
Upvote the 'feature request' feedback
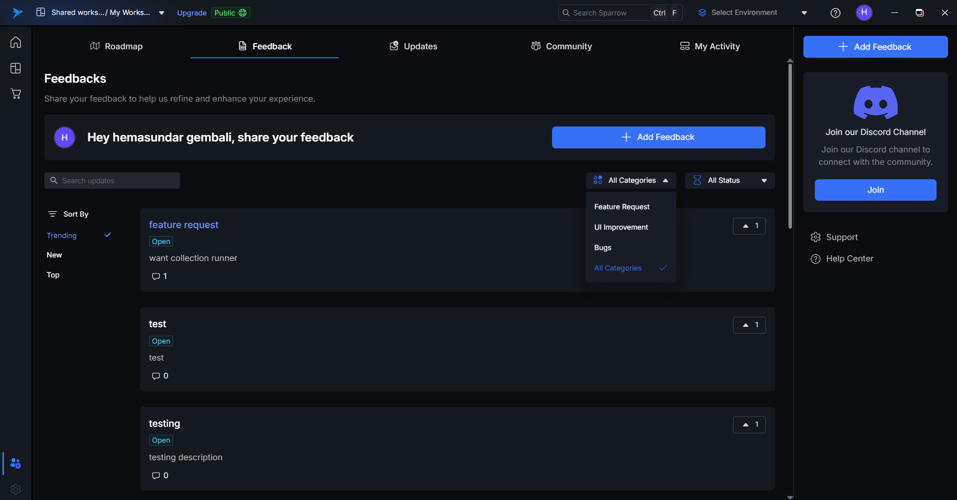pos(749,226)
